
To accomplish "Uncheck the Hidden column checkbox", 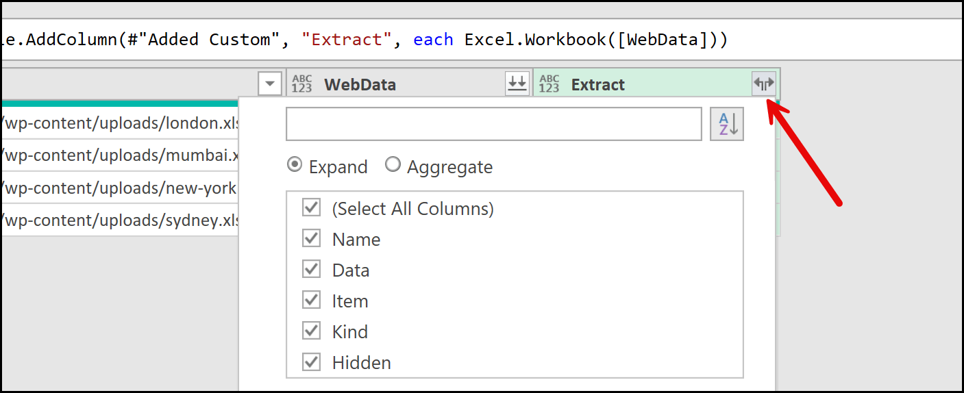I will 312,362.
